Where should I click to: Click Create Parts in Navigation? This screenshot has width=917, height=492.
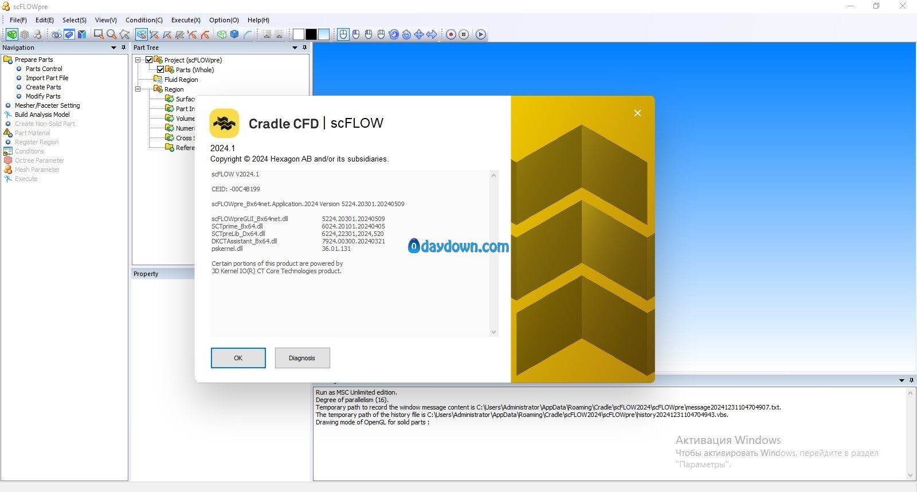coord(43,87)
